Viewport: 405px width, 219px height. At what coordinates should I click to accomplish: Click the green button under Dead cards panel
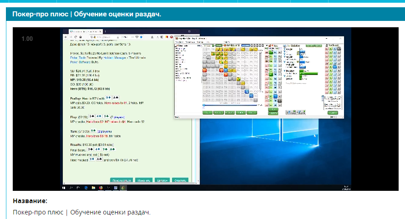pyautogui.click(x=333, y=113)
